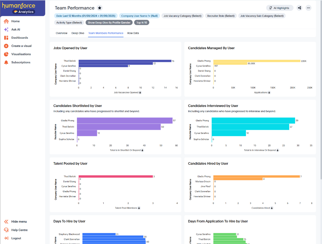Click the Home icon in sidebar
The width and height of the screenshot is (322, 244).
pos(6,21)
